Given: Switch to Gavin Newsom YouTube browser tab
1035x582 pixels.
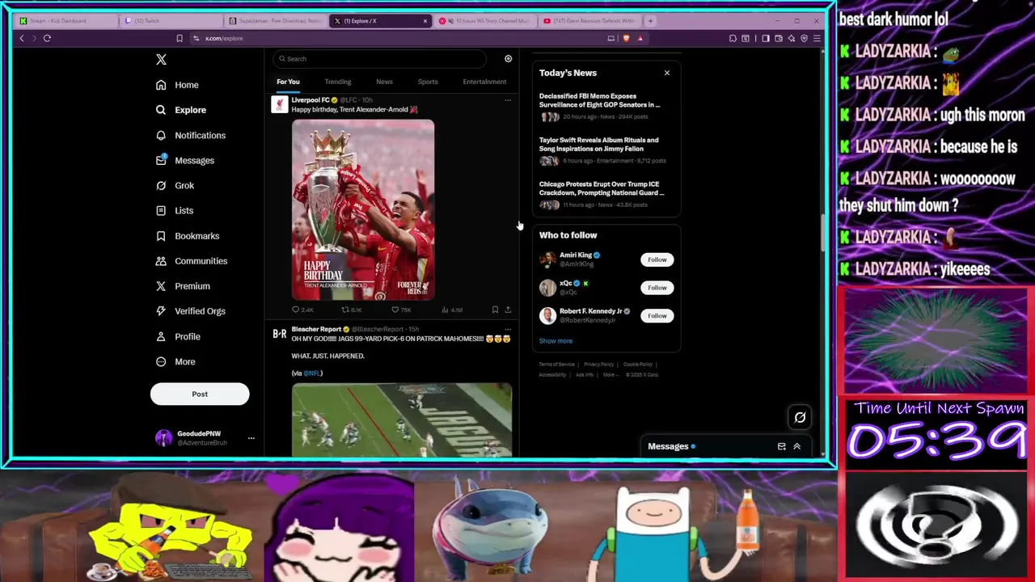Looking at the screenshot, I should [589, 21].
